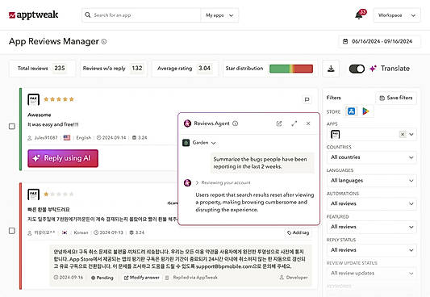Select the Google Play store filter icon
The width and height of the screenshot is (430, 297).
(365, 111)
